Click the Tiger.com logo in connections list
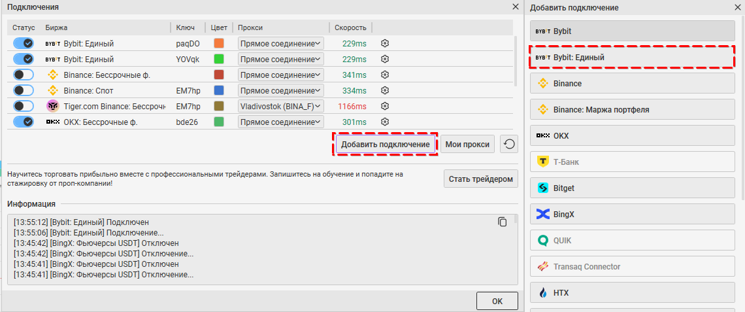Image resolution: width=745 pixels, height=312 pixels. point(52,106)
